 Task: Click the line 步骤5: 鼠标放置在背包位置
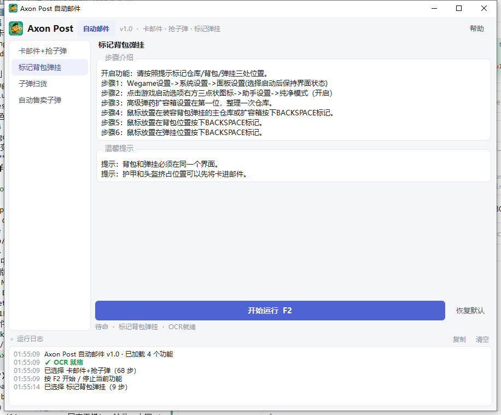tap(182, 122)
